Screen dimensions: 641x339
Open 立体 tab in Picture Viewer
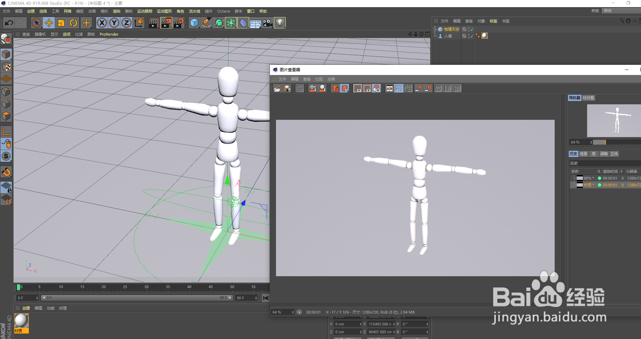coord(614,154)
